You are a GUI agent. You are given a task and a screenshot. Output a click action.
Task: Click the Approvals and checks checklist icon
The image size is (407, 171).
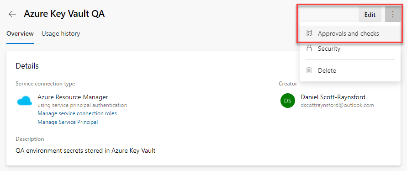pyautogui.click(x=309, y=33)
